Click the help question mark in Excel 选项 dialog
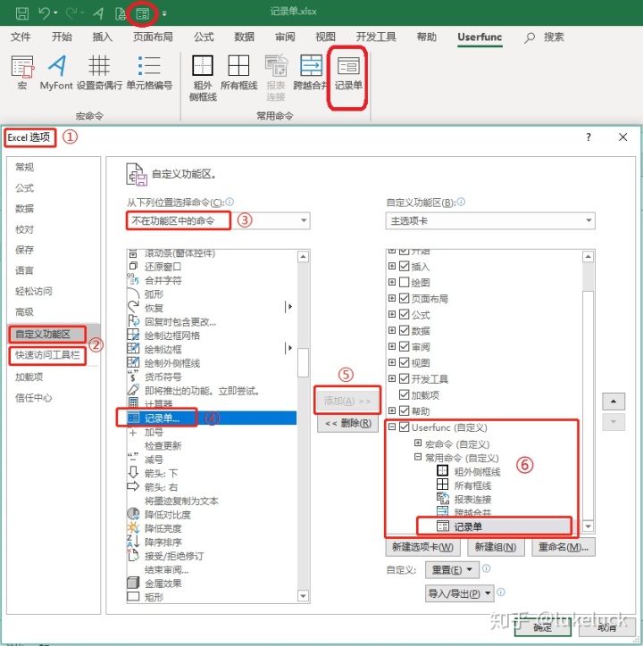 coord(589,137)
